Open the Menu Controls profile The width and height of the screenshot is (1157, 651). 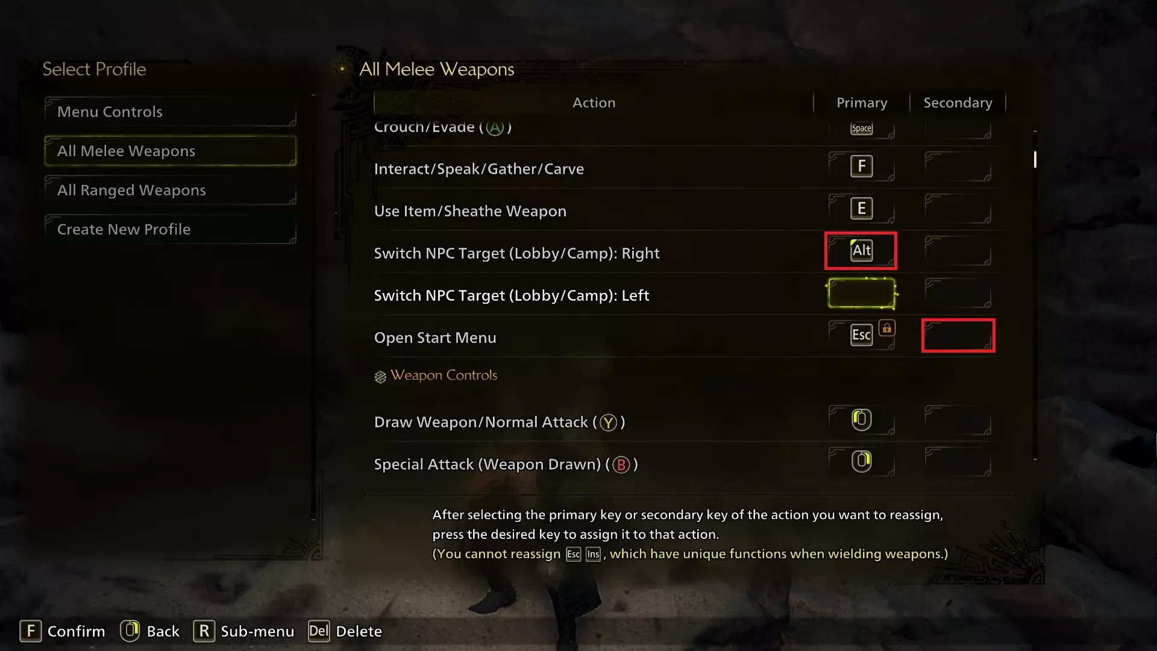click(171, 112)
